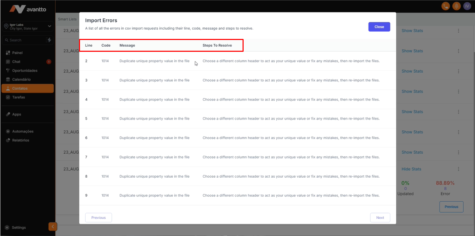Open Oportunidades in the sidebar
The height and width of the screenshot is (236, 475).
coord(25,71)
